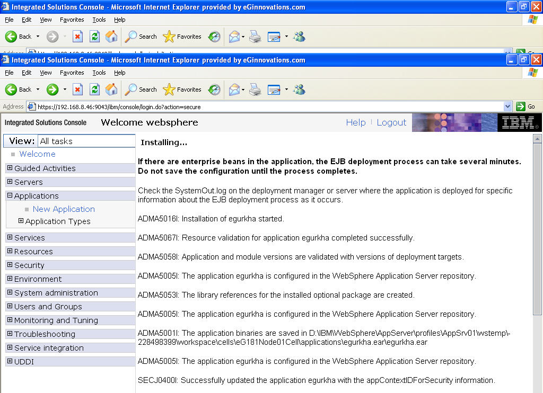Click the Back arrow in the background browser window

(x=11, y=37)
